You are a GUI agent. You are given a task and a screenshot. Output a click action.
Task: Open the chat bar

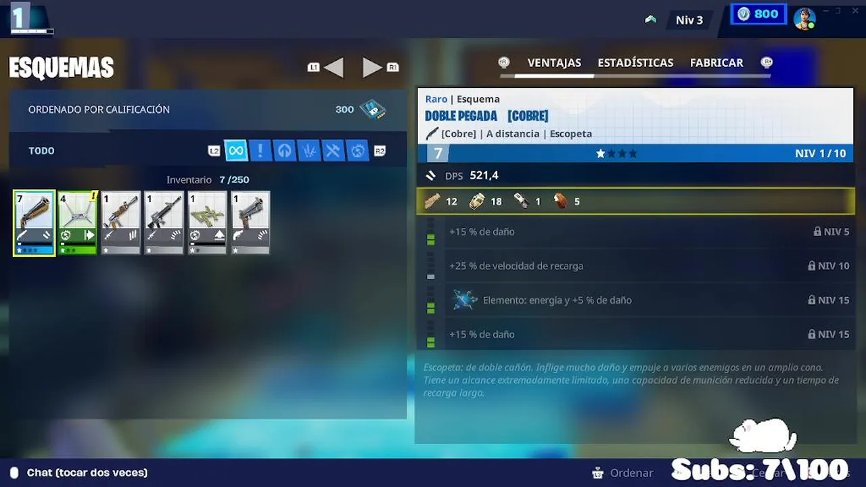87,473
